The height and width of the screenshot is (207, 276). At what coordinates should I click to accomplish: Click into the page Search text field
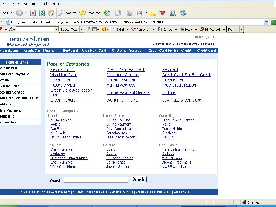pos(97,180)
